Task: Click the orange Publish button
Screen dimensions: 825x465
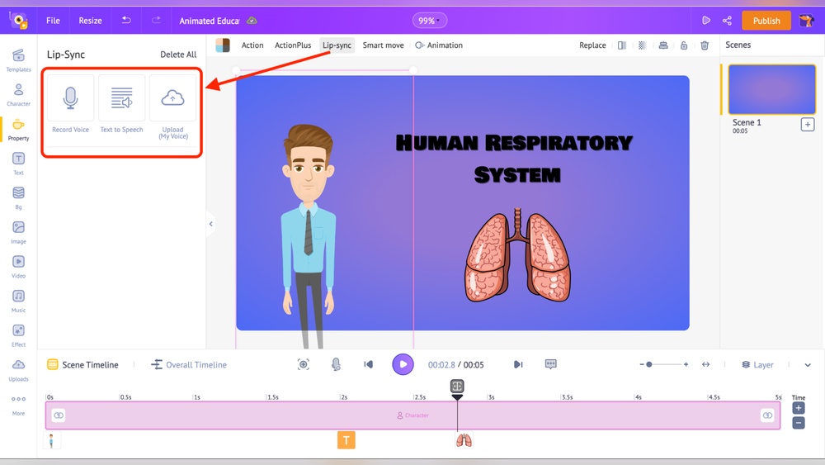Action: coord(766,21)
